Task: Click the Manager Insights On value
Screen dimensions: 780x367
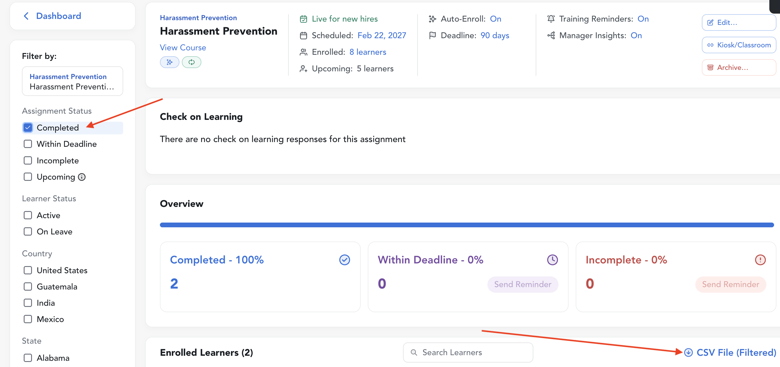Action: coord(636,36)
